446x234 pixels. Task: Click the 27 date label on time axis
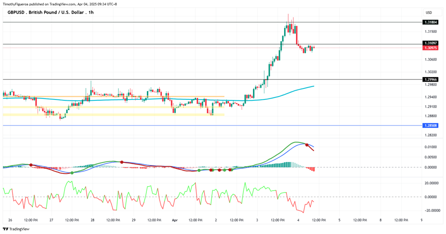52,220
